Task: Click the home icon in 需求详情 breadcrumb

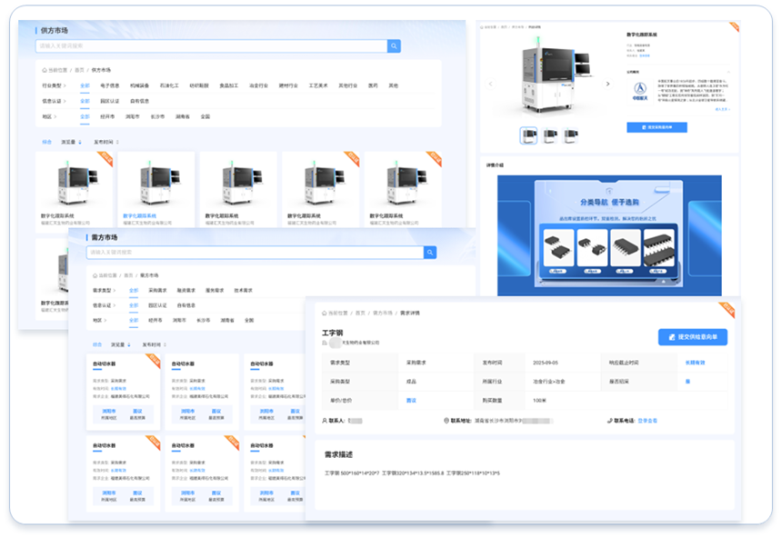Action: click(325, 314)
